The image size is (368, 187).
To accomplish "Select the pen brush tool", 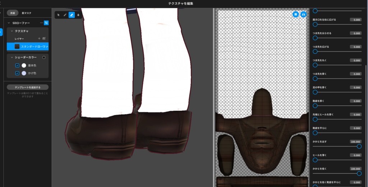I will click(65, 15).
